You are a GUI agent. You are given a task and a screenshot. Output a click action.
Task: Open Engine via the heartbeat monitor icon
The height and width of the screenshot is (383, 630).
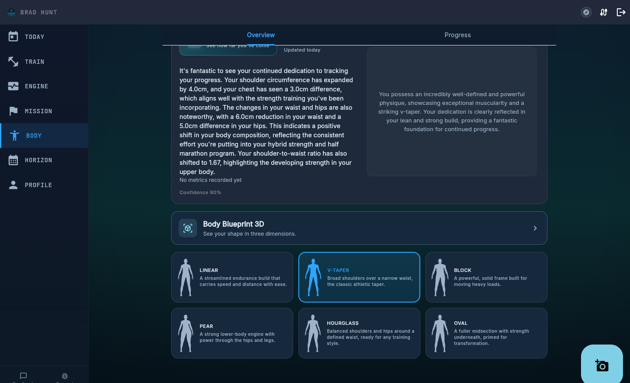13,86
